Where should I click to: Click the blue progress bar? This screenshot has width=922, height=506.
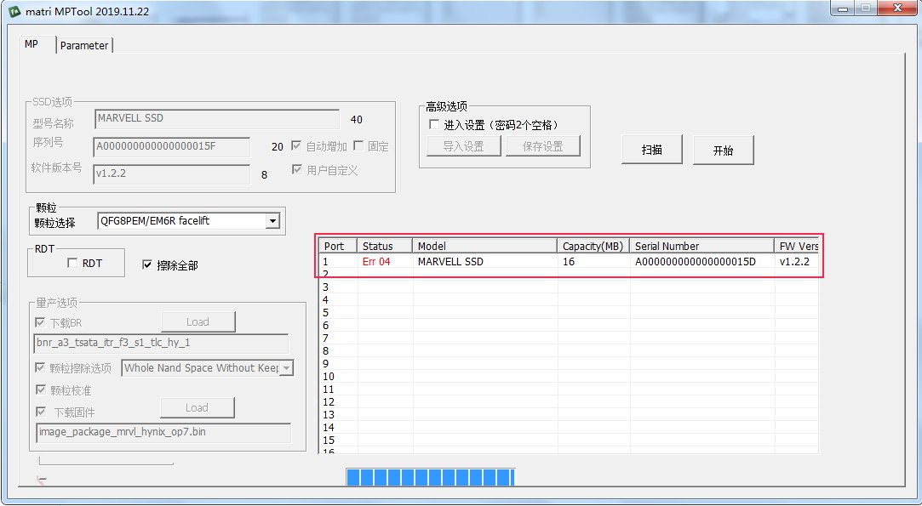431,477
